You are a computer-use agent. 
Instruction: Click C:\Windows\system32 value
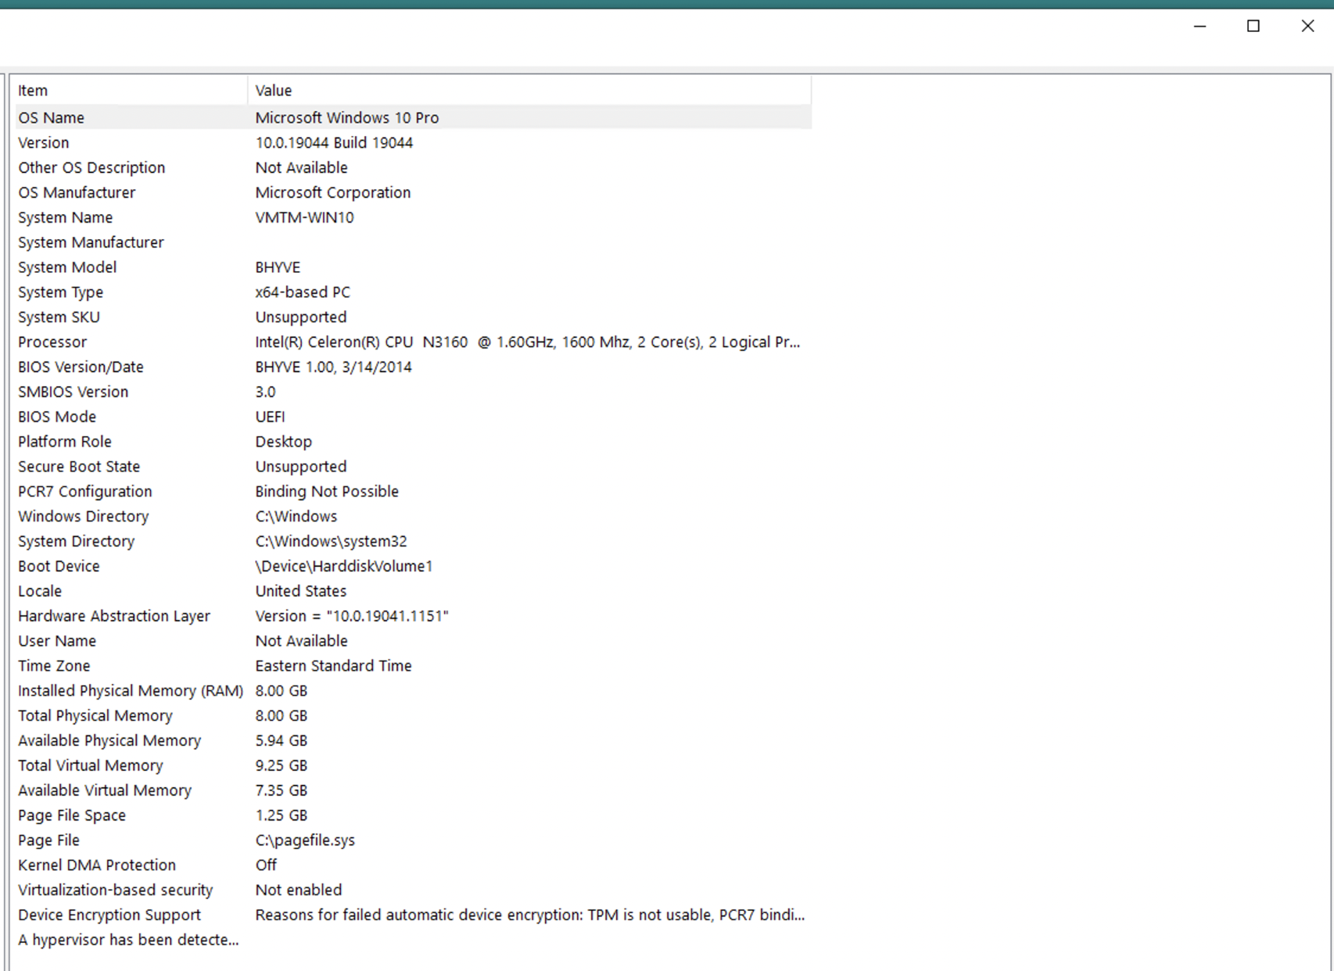pos(331,542)
